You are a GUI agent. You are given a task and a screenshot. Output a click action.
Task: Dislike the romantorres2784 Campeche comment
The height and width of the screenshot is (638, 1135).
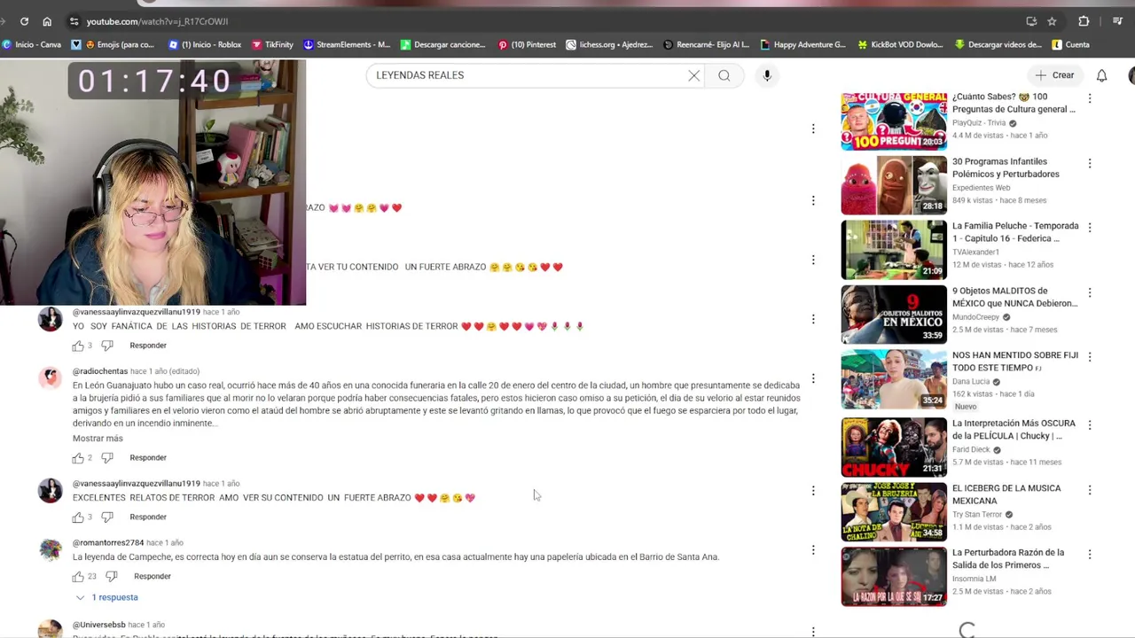112,577
